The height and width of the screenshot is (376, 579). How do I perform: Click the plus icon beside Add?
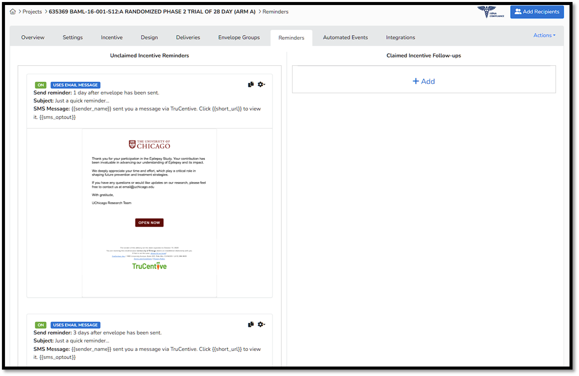tap(415, 81)
